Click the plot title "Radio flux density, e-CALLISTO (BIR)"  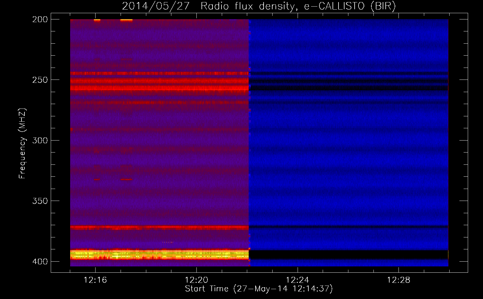point(298,6)
